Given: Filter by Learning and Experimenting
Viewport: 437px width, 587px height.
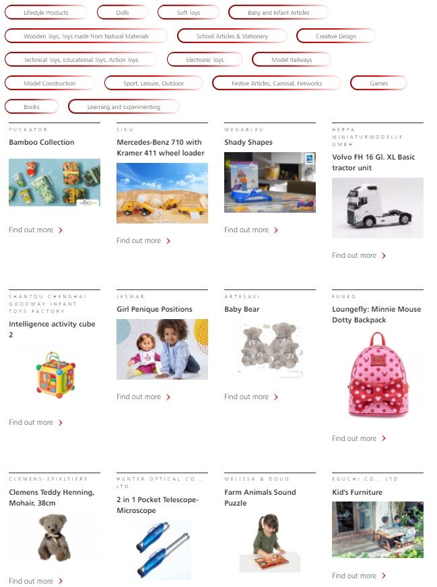Looking at the screenshot, I should (124, 106).
